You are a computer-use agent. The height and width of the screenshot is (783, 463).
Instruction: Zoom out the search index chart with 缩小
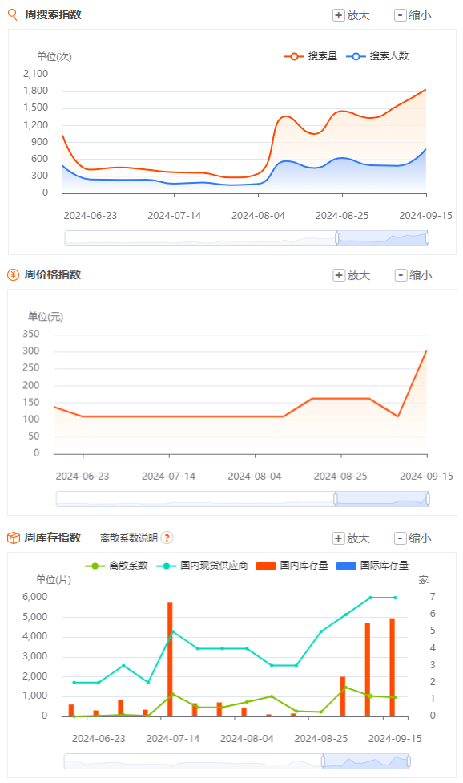413,15
